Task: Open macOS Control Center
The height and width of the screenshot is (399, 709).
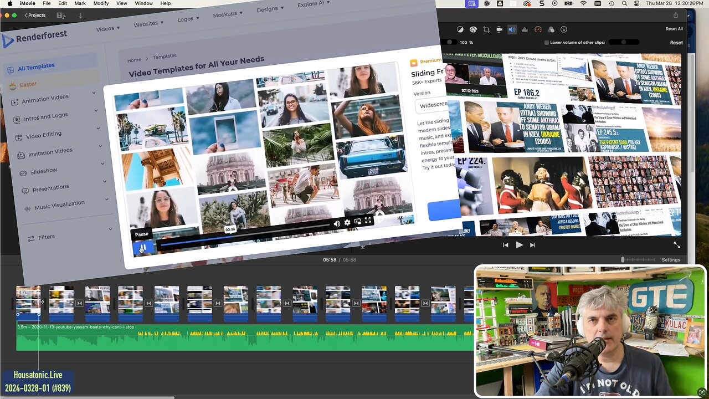Action: coord(638,3)
